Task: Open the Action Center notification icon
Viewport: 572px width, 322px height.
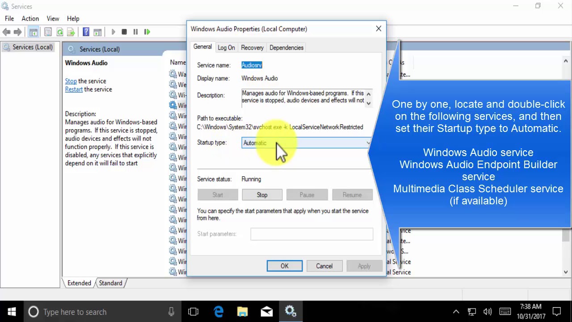Action: click(x=557, y=312)
